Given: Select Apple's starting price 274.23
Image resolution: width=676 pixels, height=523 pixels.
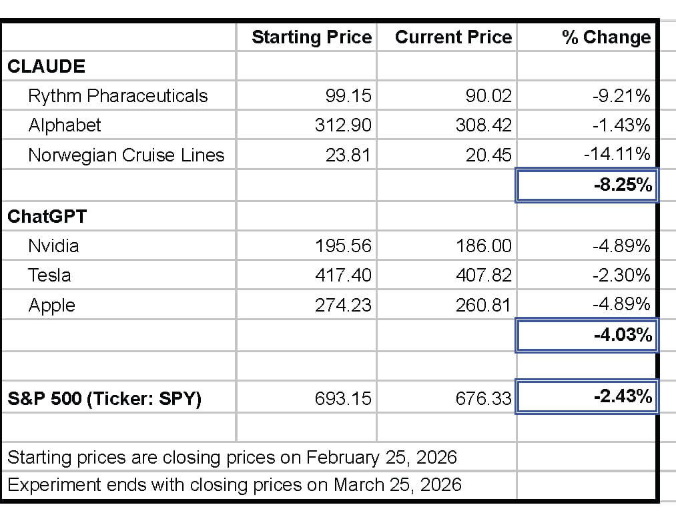Looking at the screenshot, I should point(343,306).
